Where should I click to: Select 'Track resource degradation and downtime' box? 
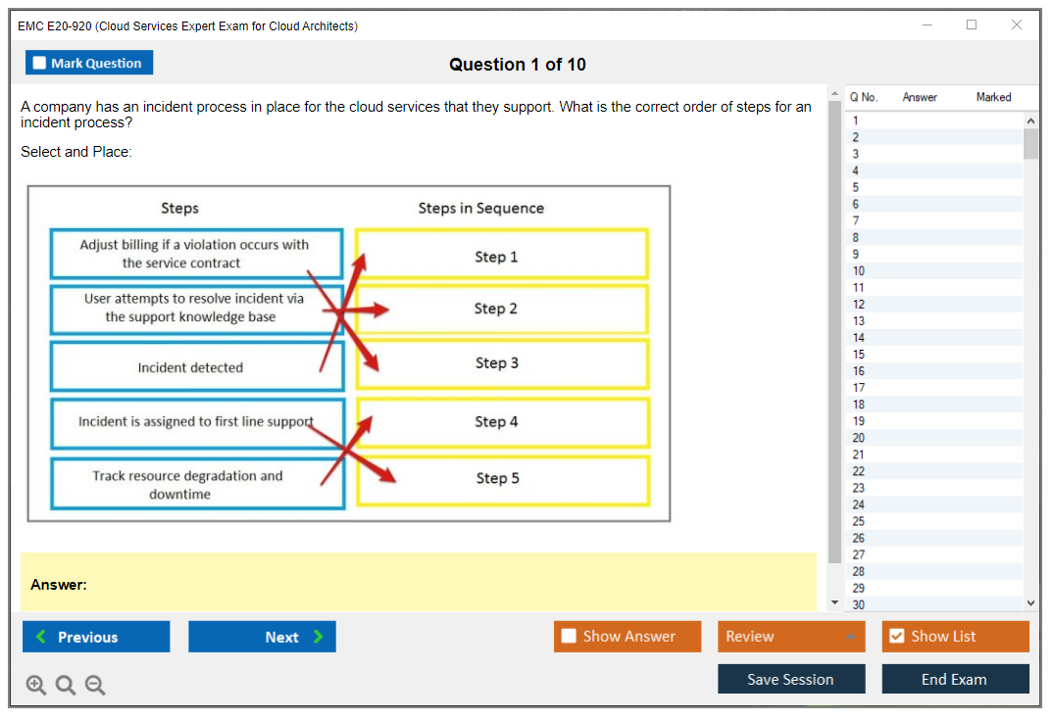[197, 484]
